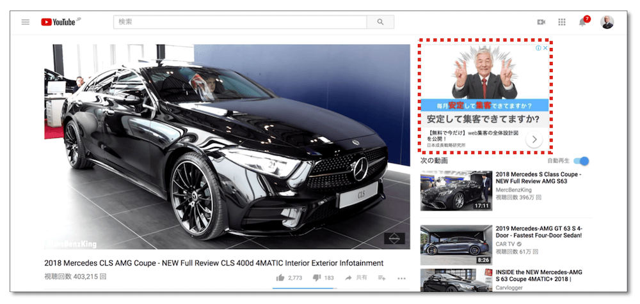
Task: Click the share arrow icon
Action: coord(348,278)
